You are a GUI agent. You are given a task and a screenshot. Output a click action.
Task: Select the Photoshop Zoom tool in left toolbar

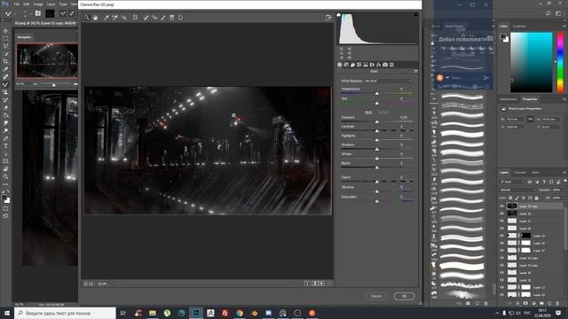click(x=5, y=176)
